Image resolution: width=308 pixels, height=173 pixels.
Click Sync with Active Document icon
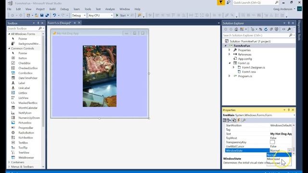(260, 29)
